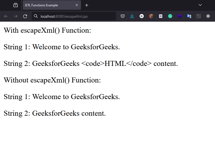The height and width of the screenshot is (166, 215).
Task: Click 'String 1: Welcome to GeeksforGeeks.' under With escapeXml
Action: click(x=62, y=47)
